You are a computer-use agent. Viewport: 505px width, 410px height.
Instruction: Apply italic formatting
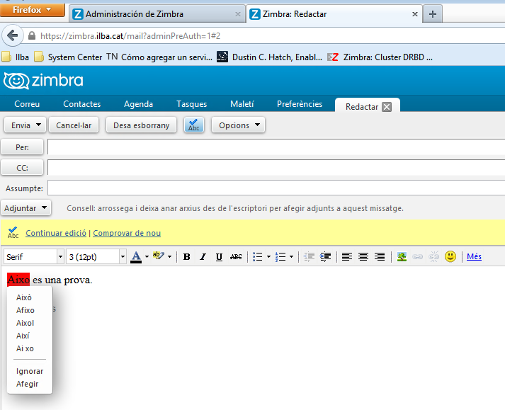[203, 257]
